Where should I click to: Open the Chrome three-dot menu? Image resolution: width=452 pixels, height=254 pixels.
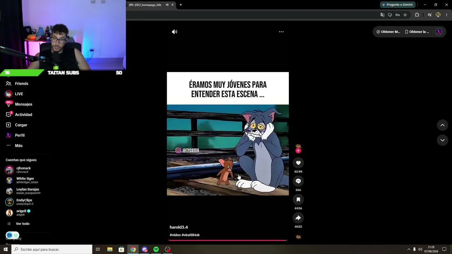point(446,15)
